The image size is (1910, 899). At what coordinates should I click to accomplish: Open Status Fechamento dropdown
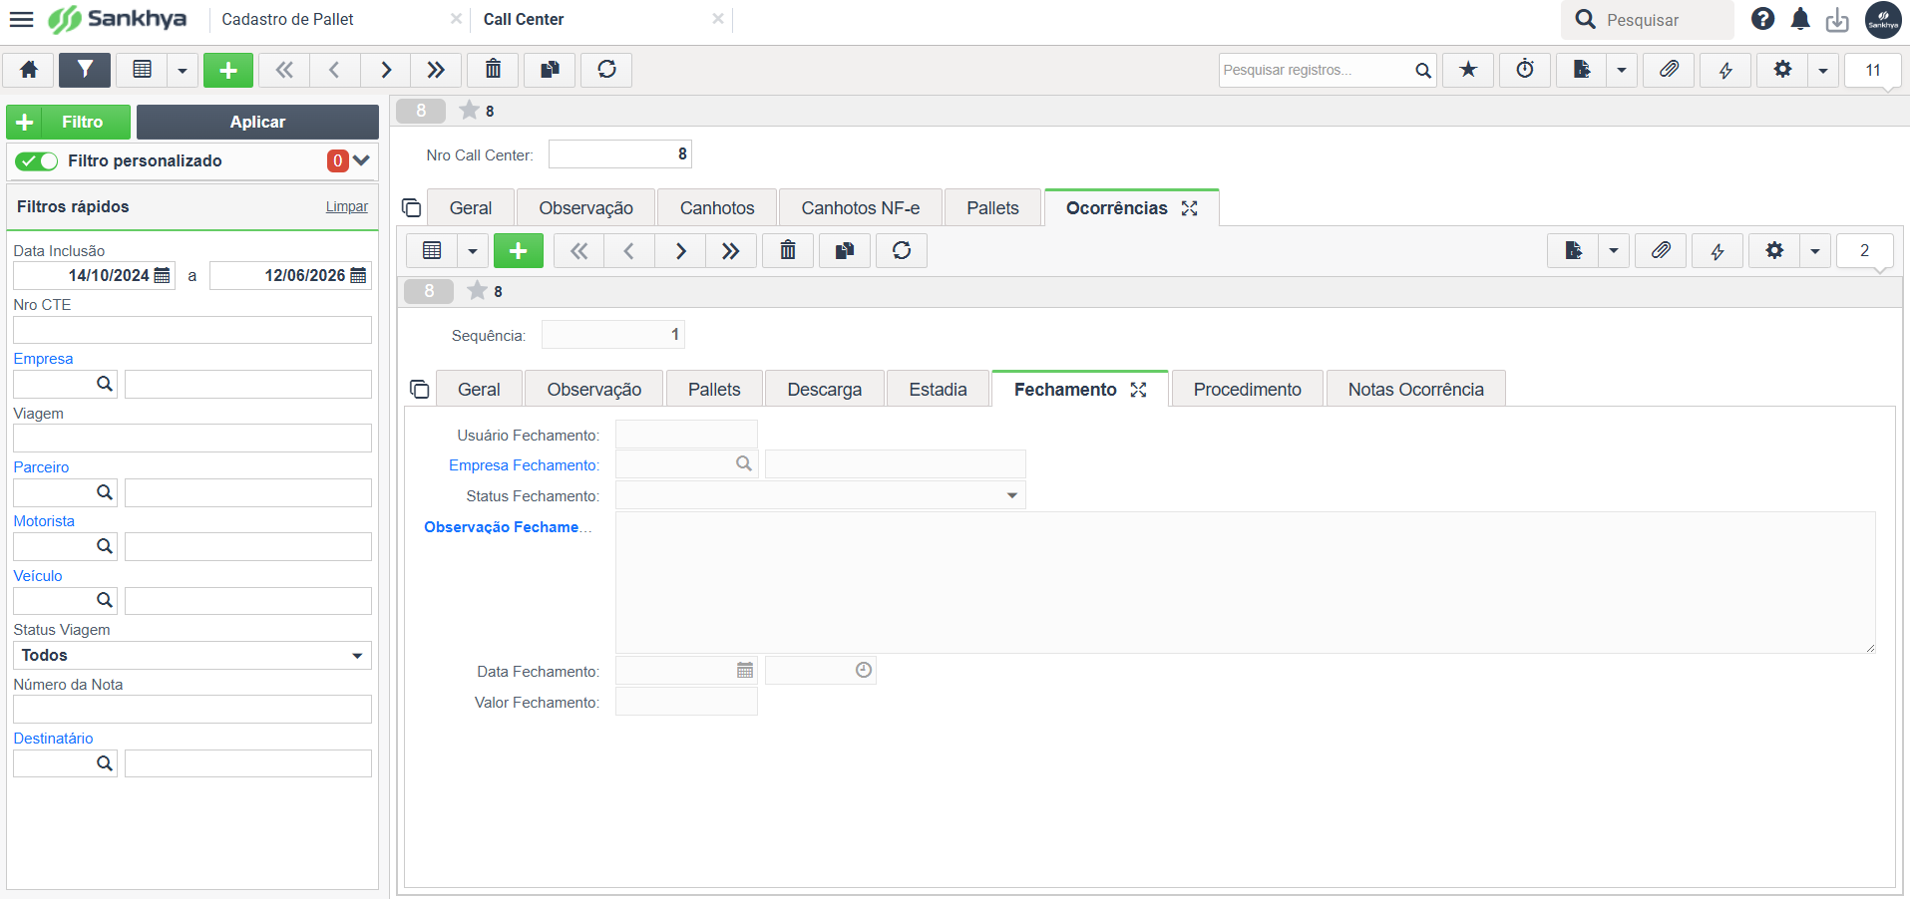pos(821,495)
